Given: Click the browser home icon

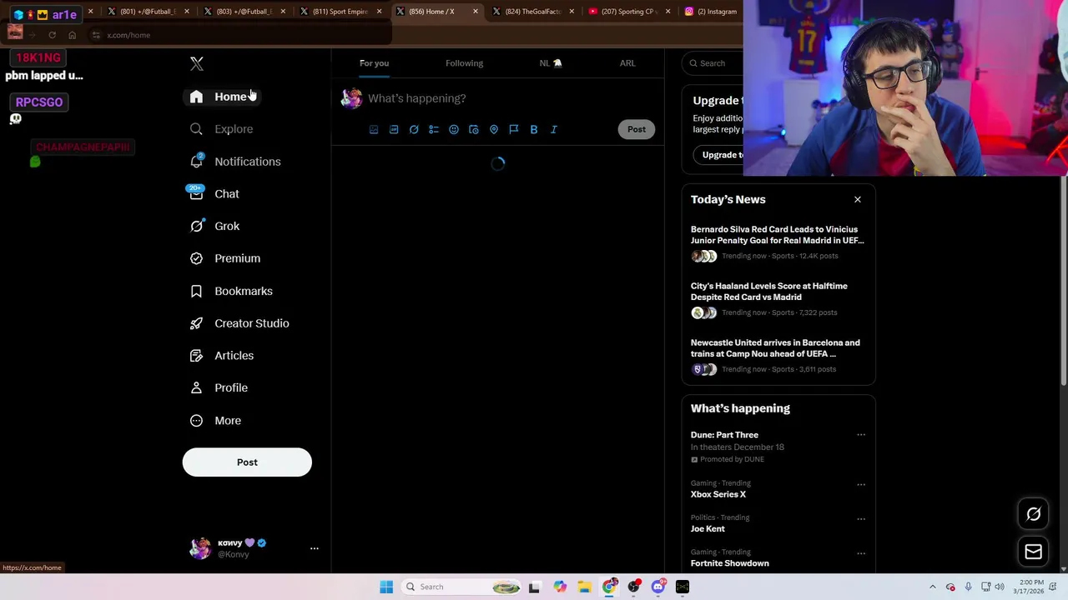Looking at the screenshot, I should coord(73,35).
